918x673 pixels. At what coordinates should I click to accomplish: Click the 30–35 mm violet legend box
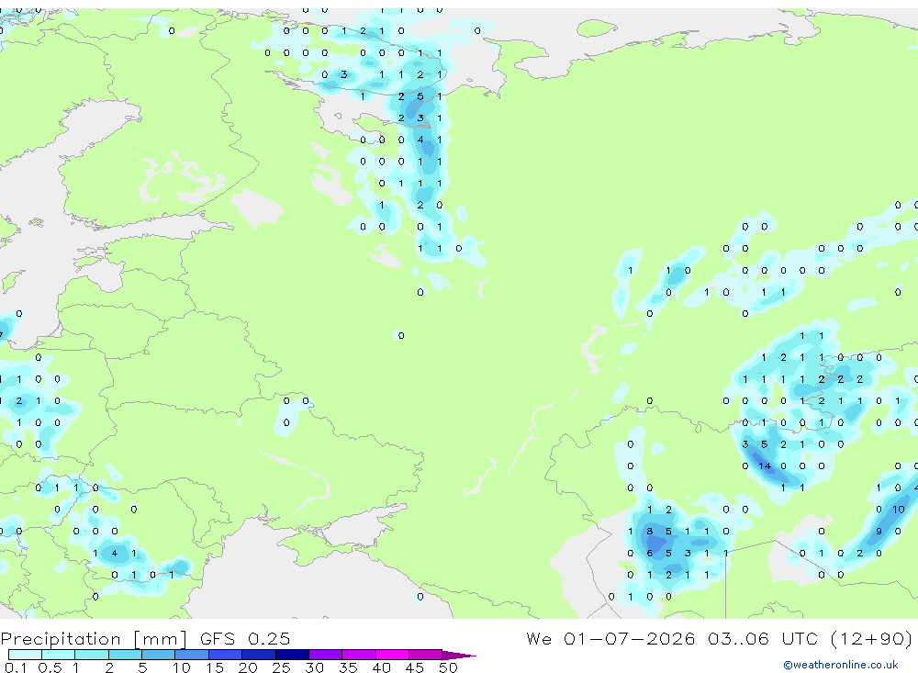pyautogui.click(x=326, y=655)
